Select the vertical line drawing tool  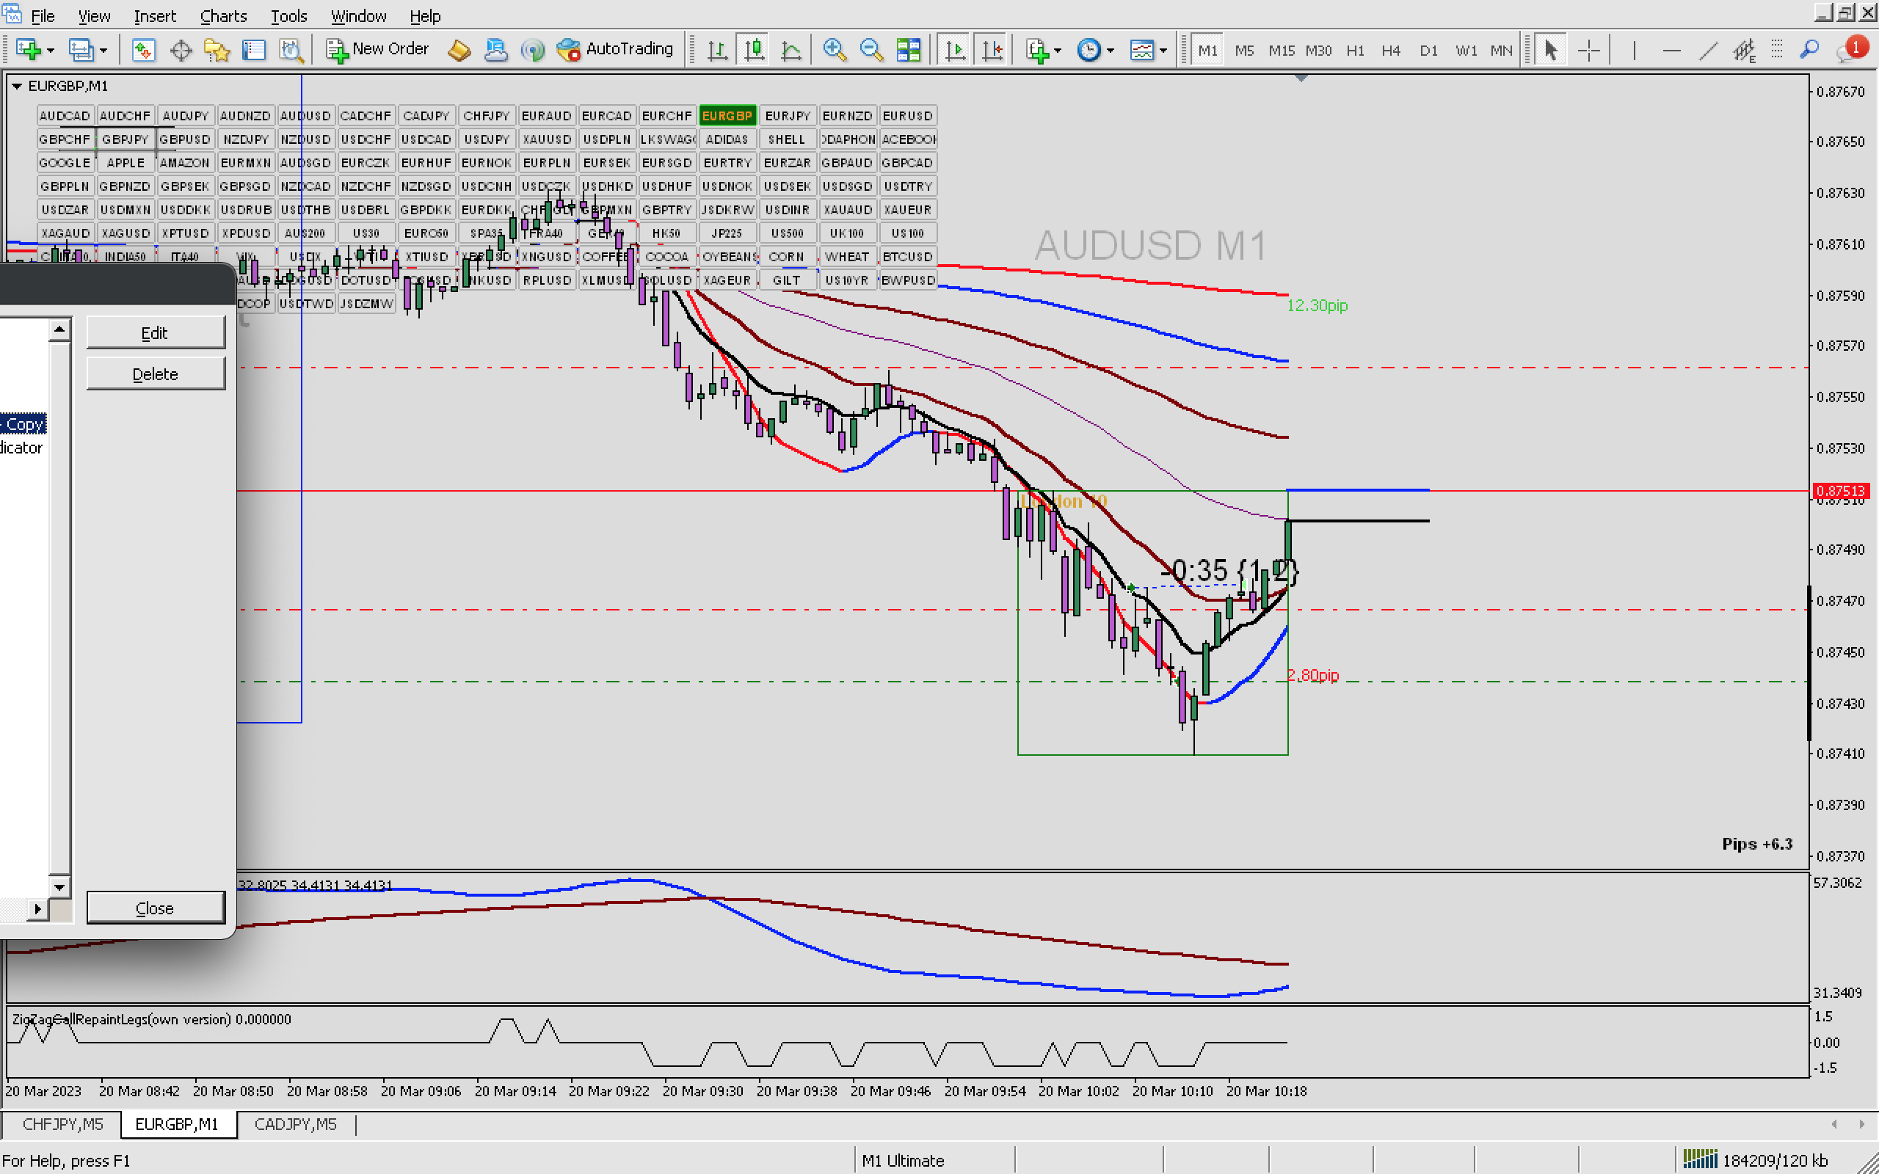(x=1634, y=51)
